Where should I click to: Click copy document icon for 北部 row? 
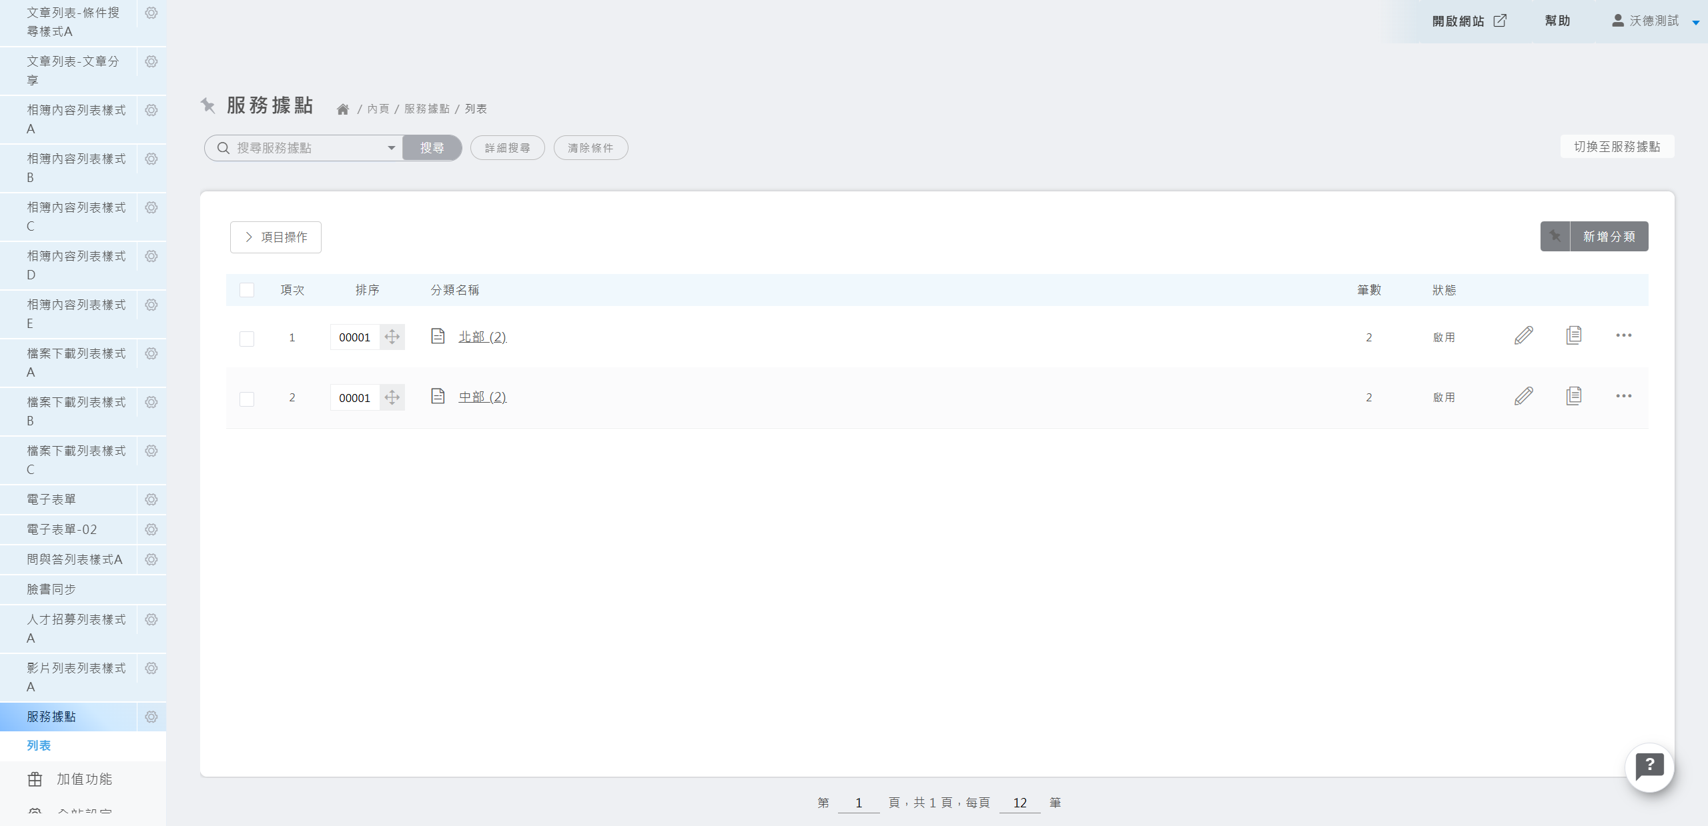click(x=1574, y=335)
